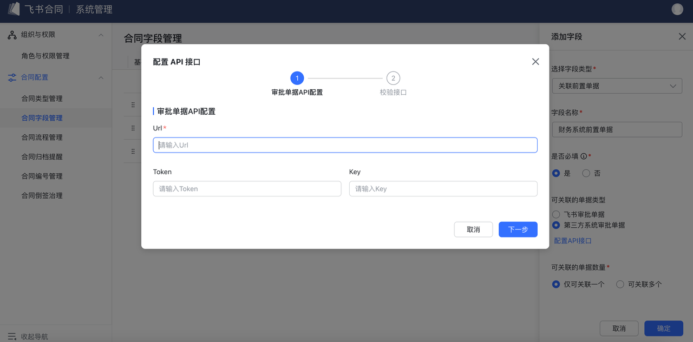This screenshot has height=342, width=693.
Task: Go to 合同编号管理 menu item
Action: [x=42, y=176]
